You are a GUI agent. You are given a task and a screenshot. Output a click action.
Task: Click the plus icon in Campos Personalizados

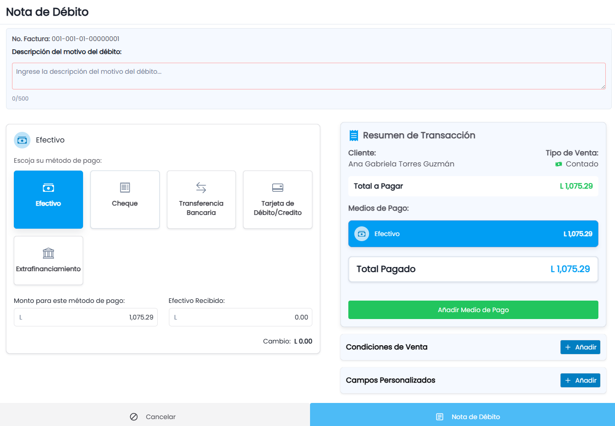pos(568,380)
